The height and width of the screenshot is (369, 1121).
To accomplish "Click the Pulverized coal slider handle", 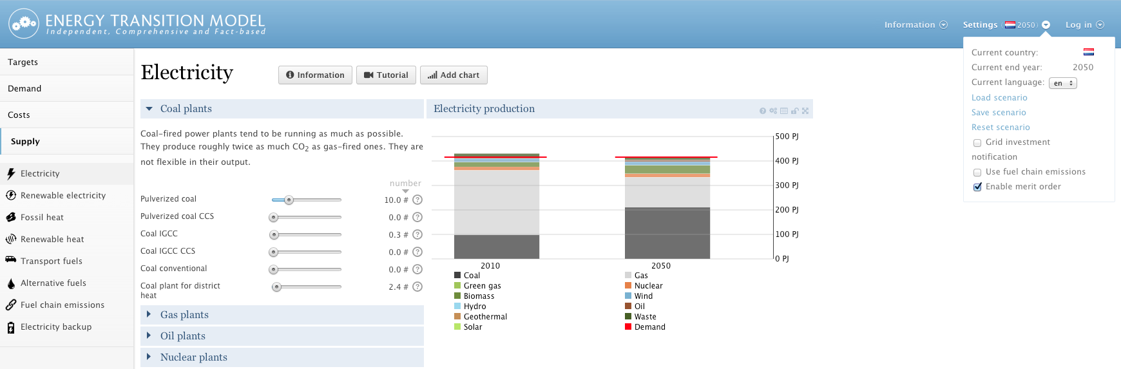I will 289,200.
